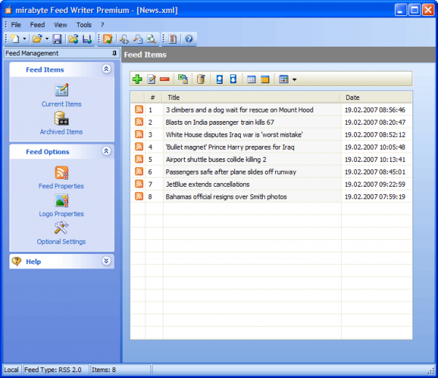The width and height of the screenshot is (438, 378).
Task: Click the red minus delete item icon
Action: point(165,80)
